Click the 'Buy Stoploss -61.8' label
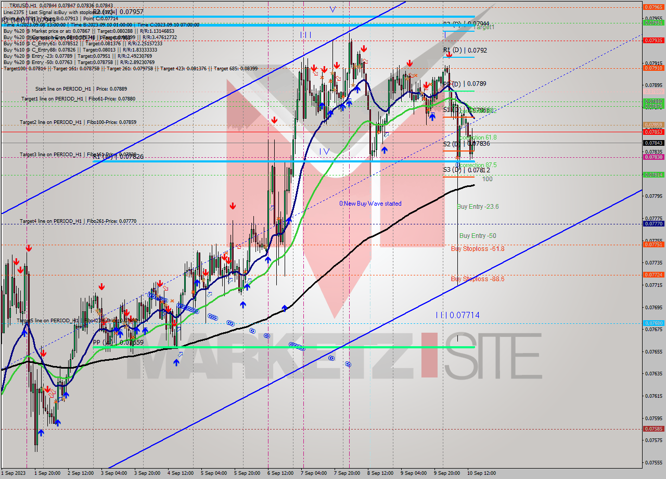 tap(477, 249)
